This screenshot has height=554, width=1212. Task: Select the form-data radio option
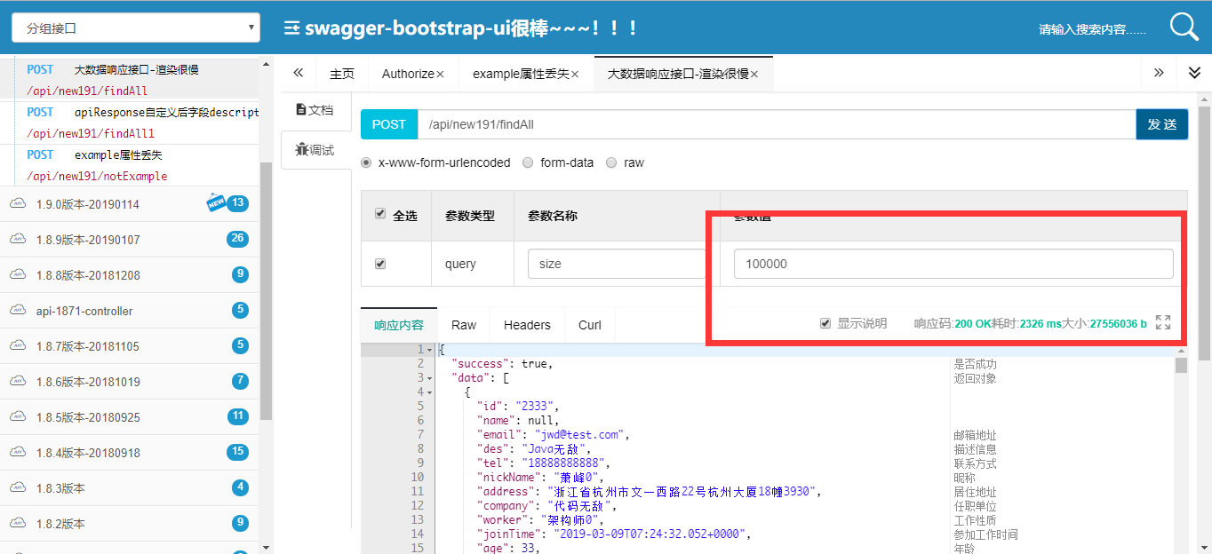click(x=528, y=162)
